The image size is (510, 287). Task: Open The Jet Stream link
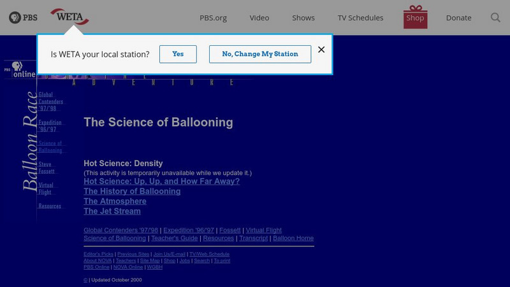pyautogui.click(x=112, y=211)
